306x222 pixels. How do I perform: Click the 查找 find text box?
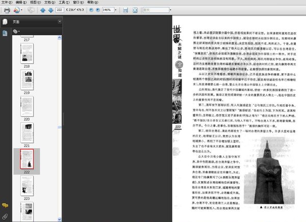pyautogui.click(x=156, y=10)
